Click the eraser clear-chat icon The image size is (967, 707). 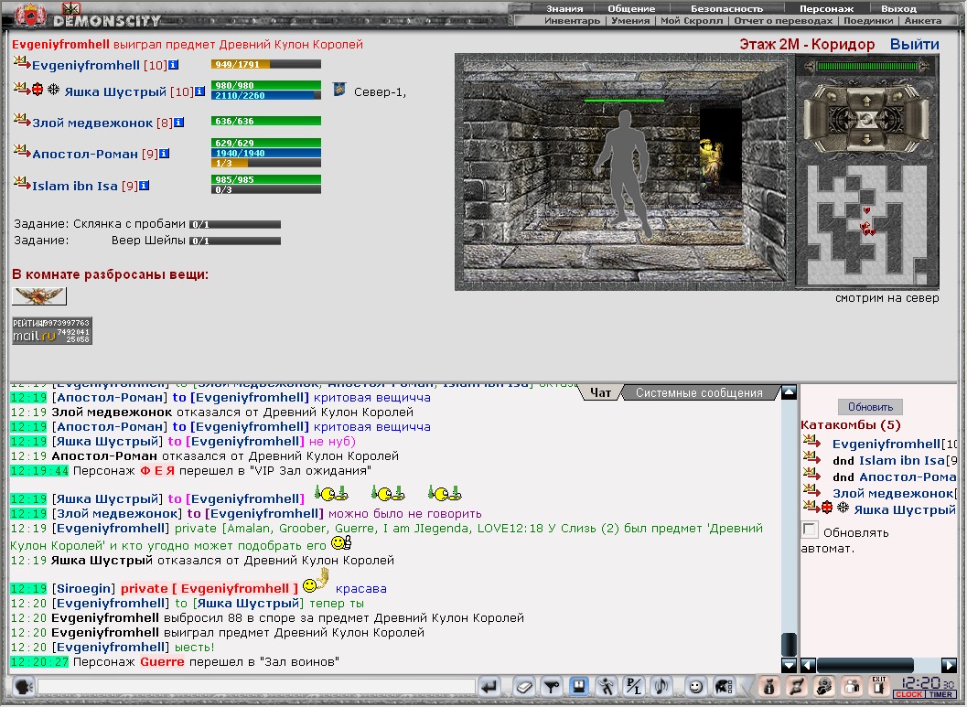(523, 686)
